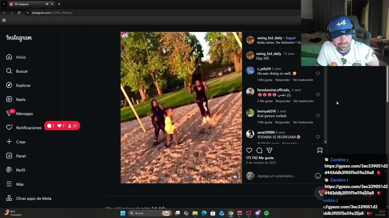The height and width of the screenshot is (218, 389).
Task: Open Reels from the sidebar
Action: [x=16, y=99]
